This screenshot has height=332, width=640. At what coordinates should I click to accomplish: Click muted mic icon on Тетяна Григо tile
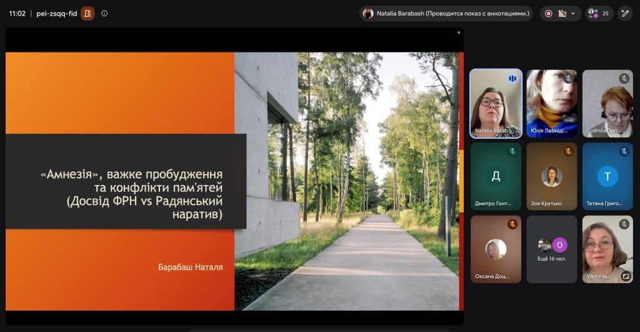[x=624, y=151]
